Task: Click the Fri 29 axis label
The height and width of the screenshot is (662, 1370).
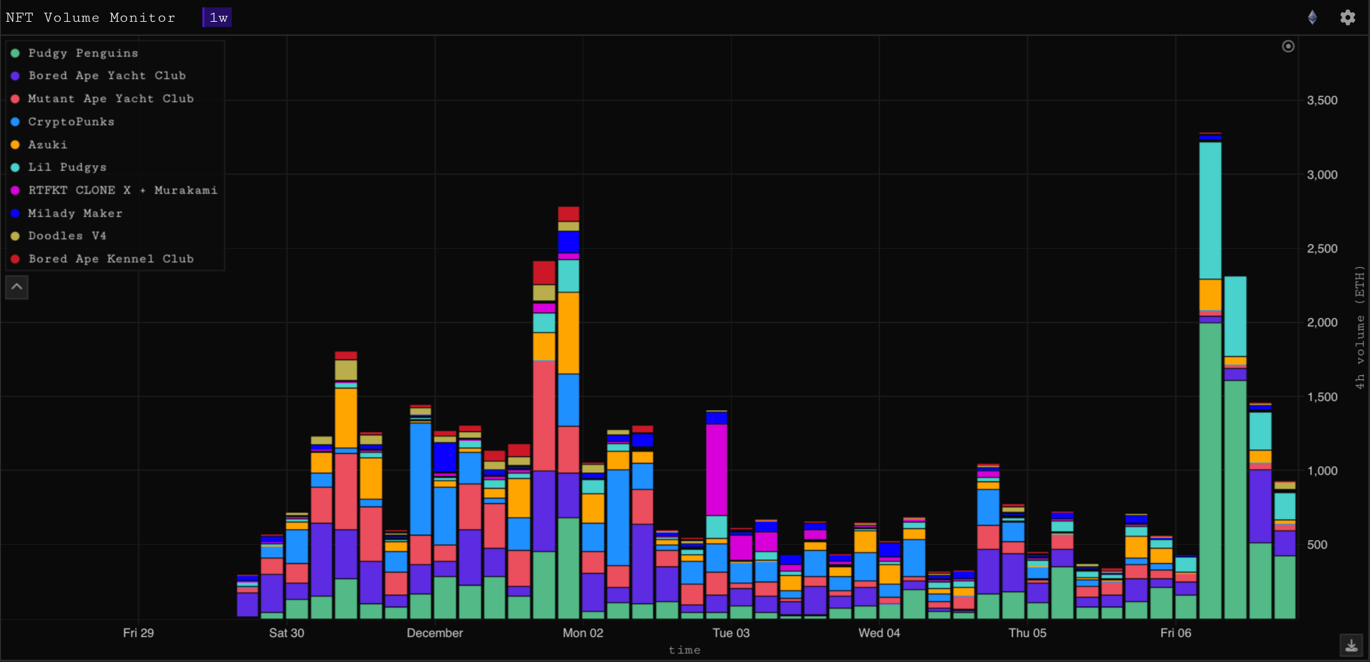Action: 138,633
